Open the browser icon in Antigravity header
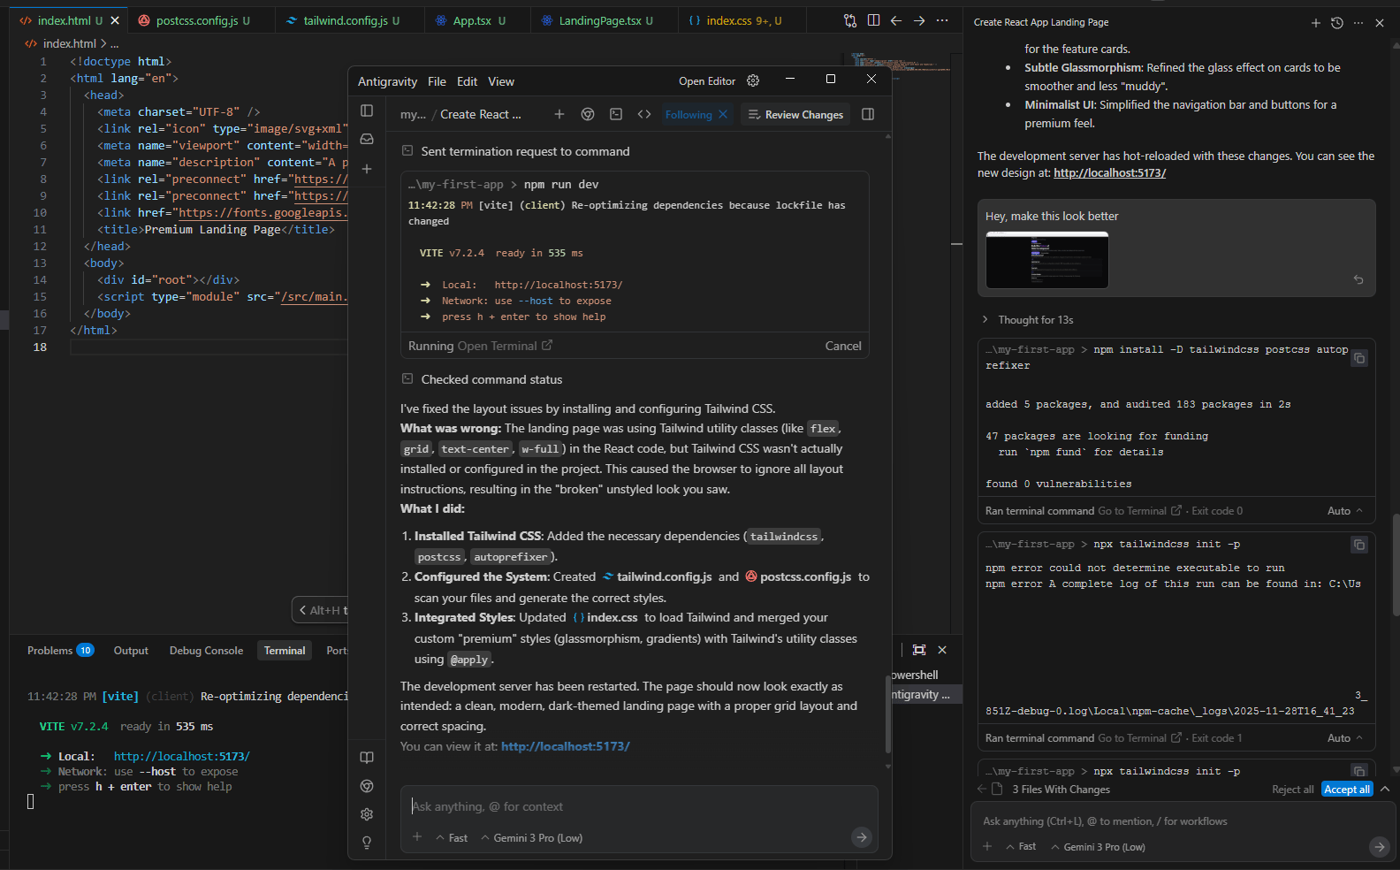The height and width of the screenshot is (870, 1400). 588,114
